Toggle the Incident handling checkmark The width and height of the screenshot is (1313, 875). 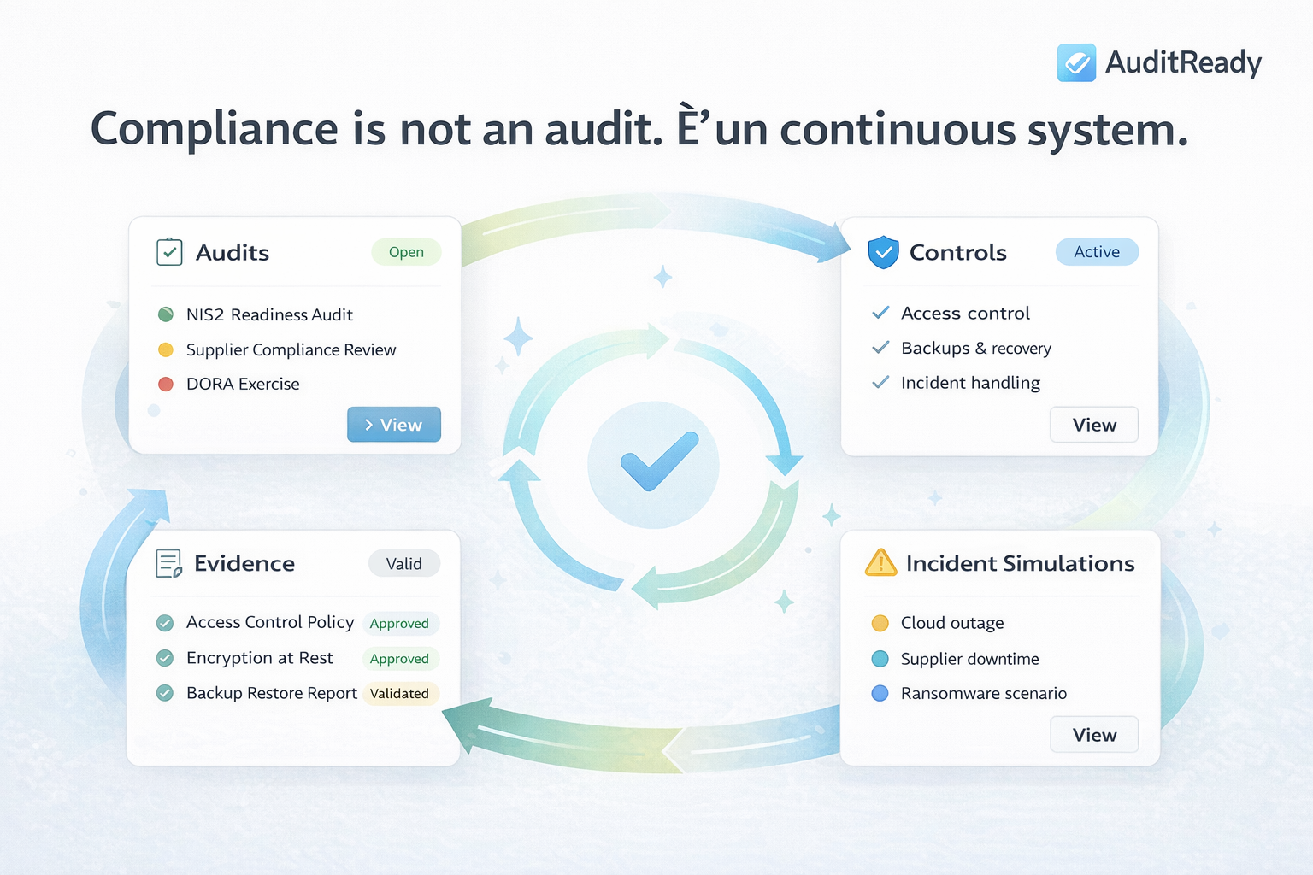click(x=880, y=383)
